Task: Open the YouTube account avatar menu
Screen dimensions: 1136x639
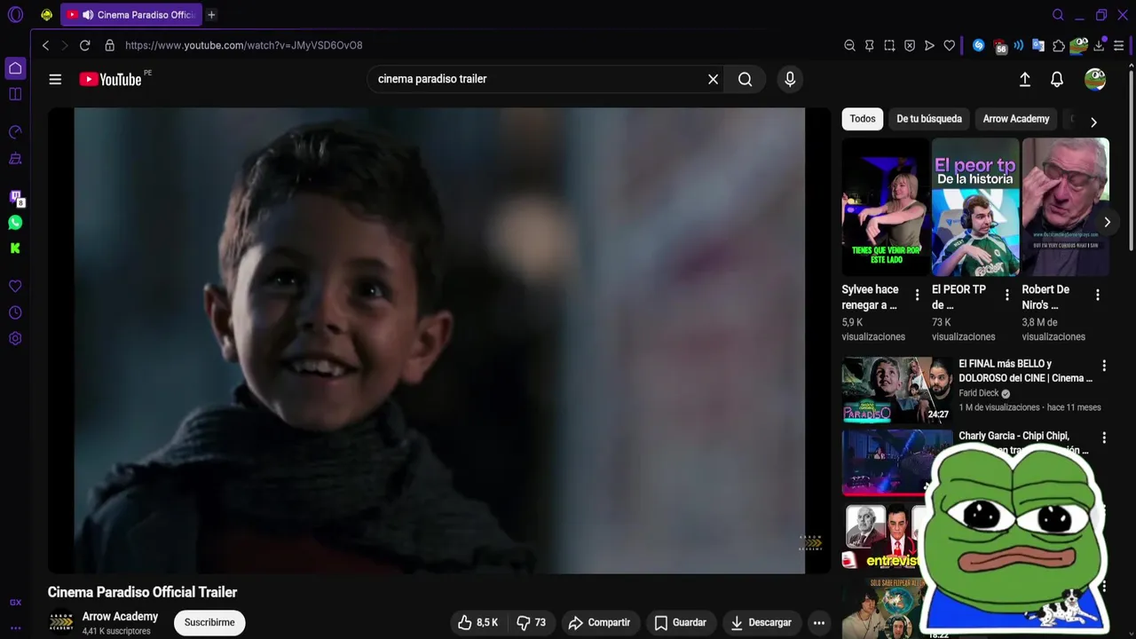Action: pos(1095,79)
